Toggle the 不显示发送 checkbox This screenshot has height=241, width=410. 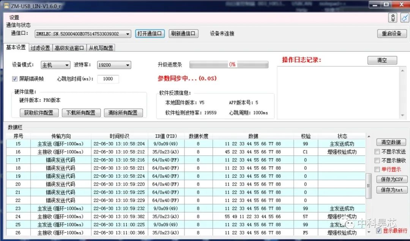(377, 152)
